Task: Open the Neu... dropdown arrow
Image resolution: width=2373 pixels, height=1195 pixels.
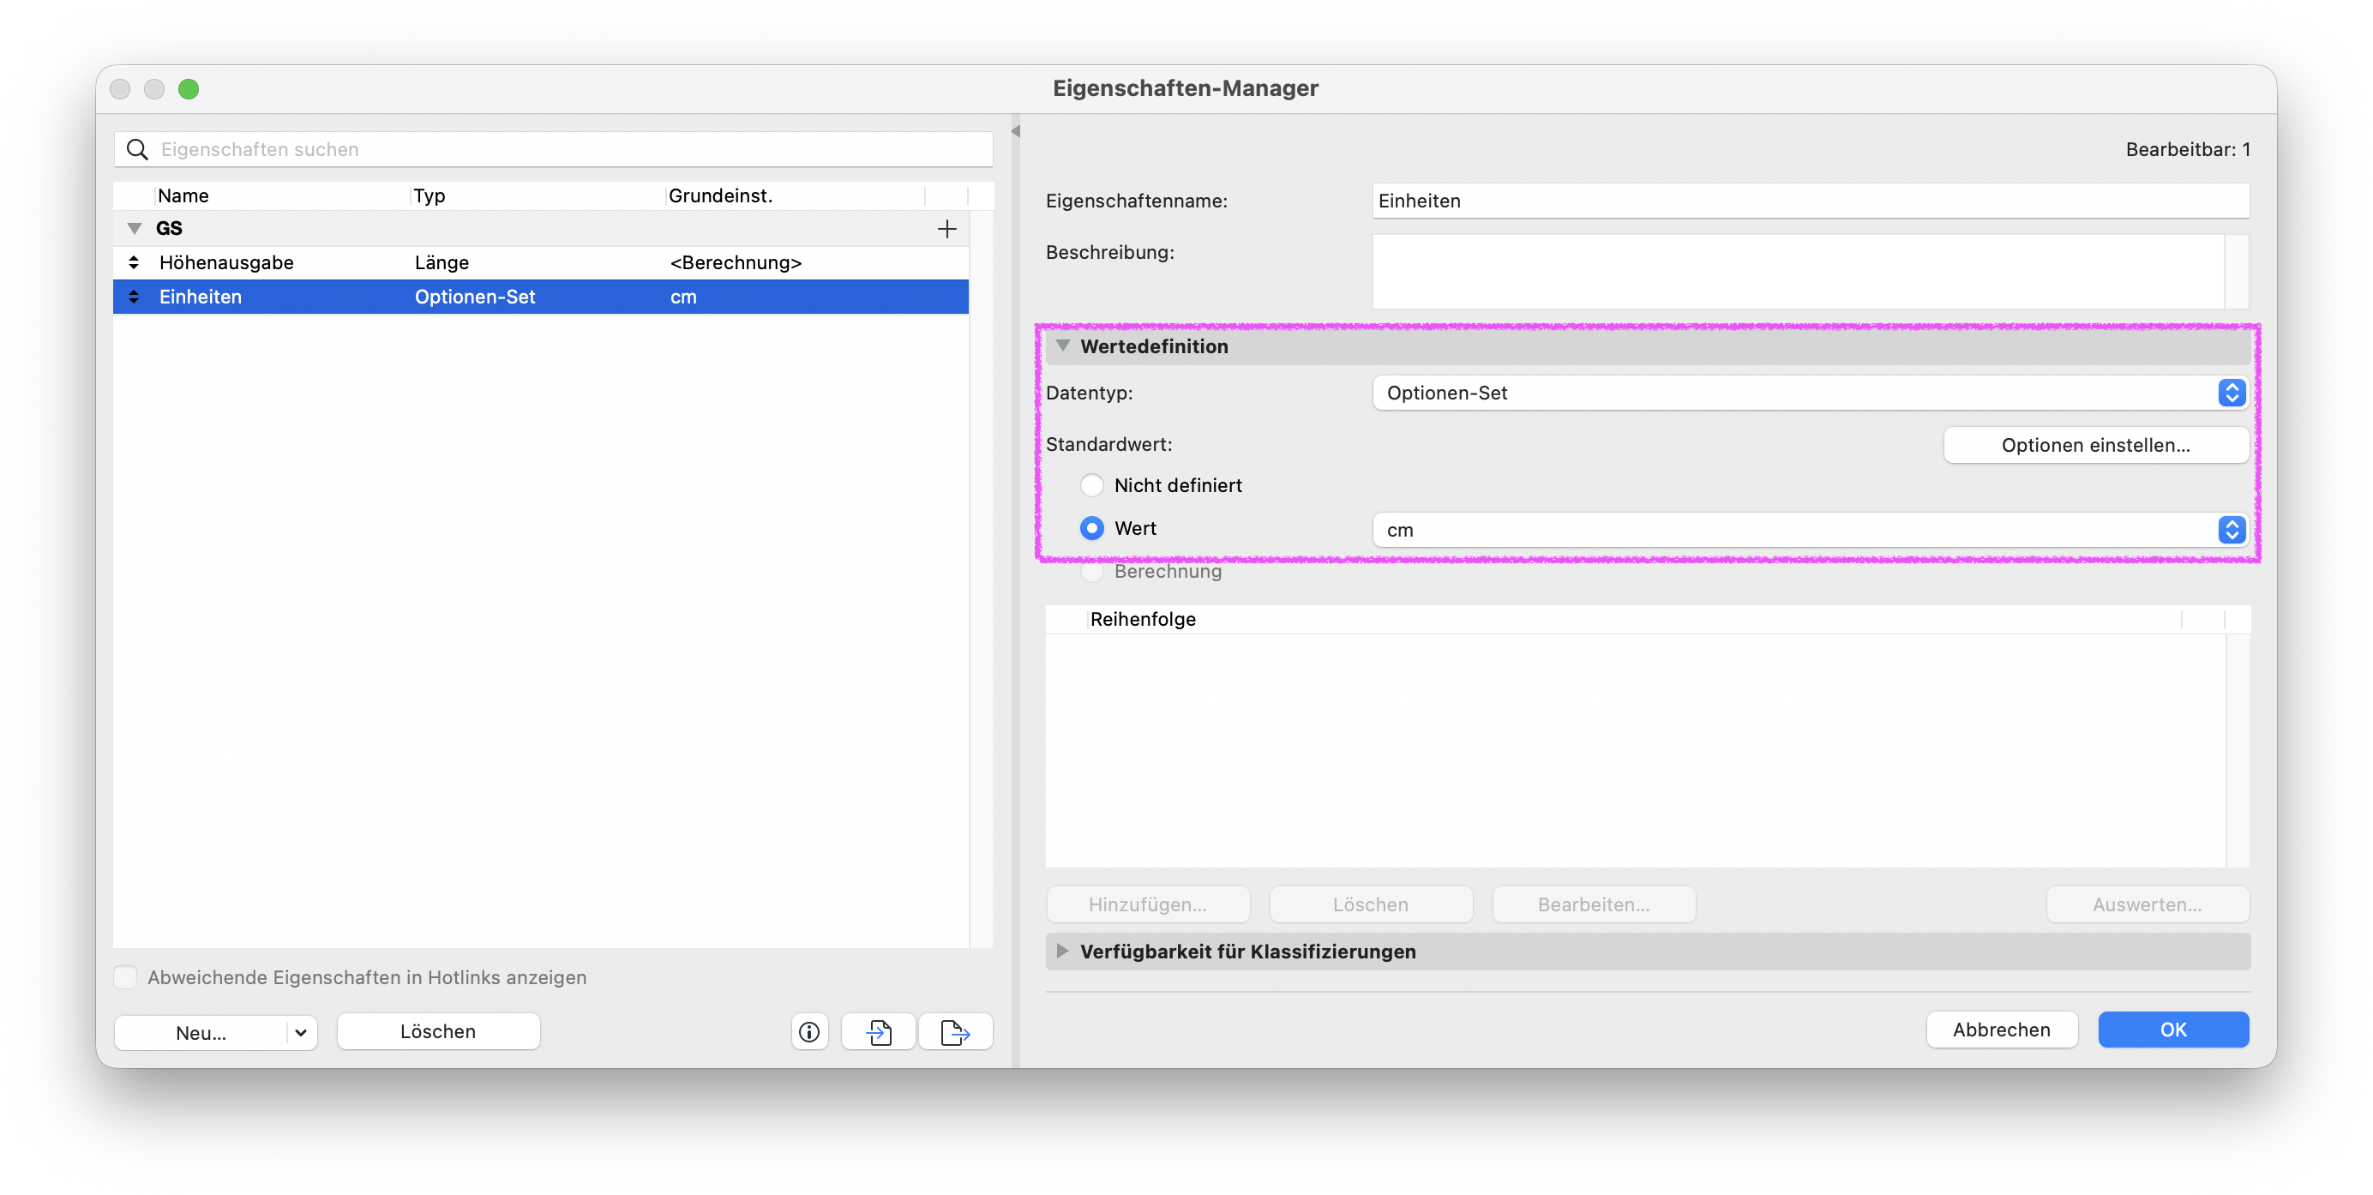Action: (x=300, y=1033)
